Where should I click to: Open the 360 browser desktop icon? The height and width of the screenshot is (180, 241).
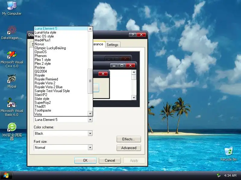pos(12,131)
